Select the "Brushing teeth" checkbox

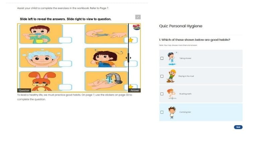click(x=162, y=94)
